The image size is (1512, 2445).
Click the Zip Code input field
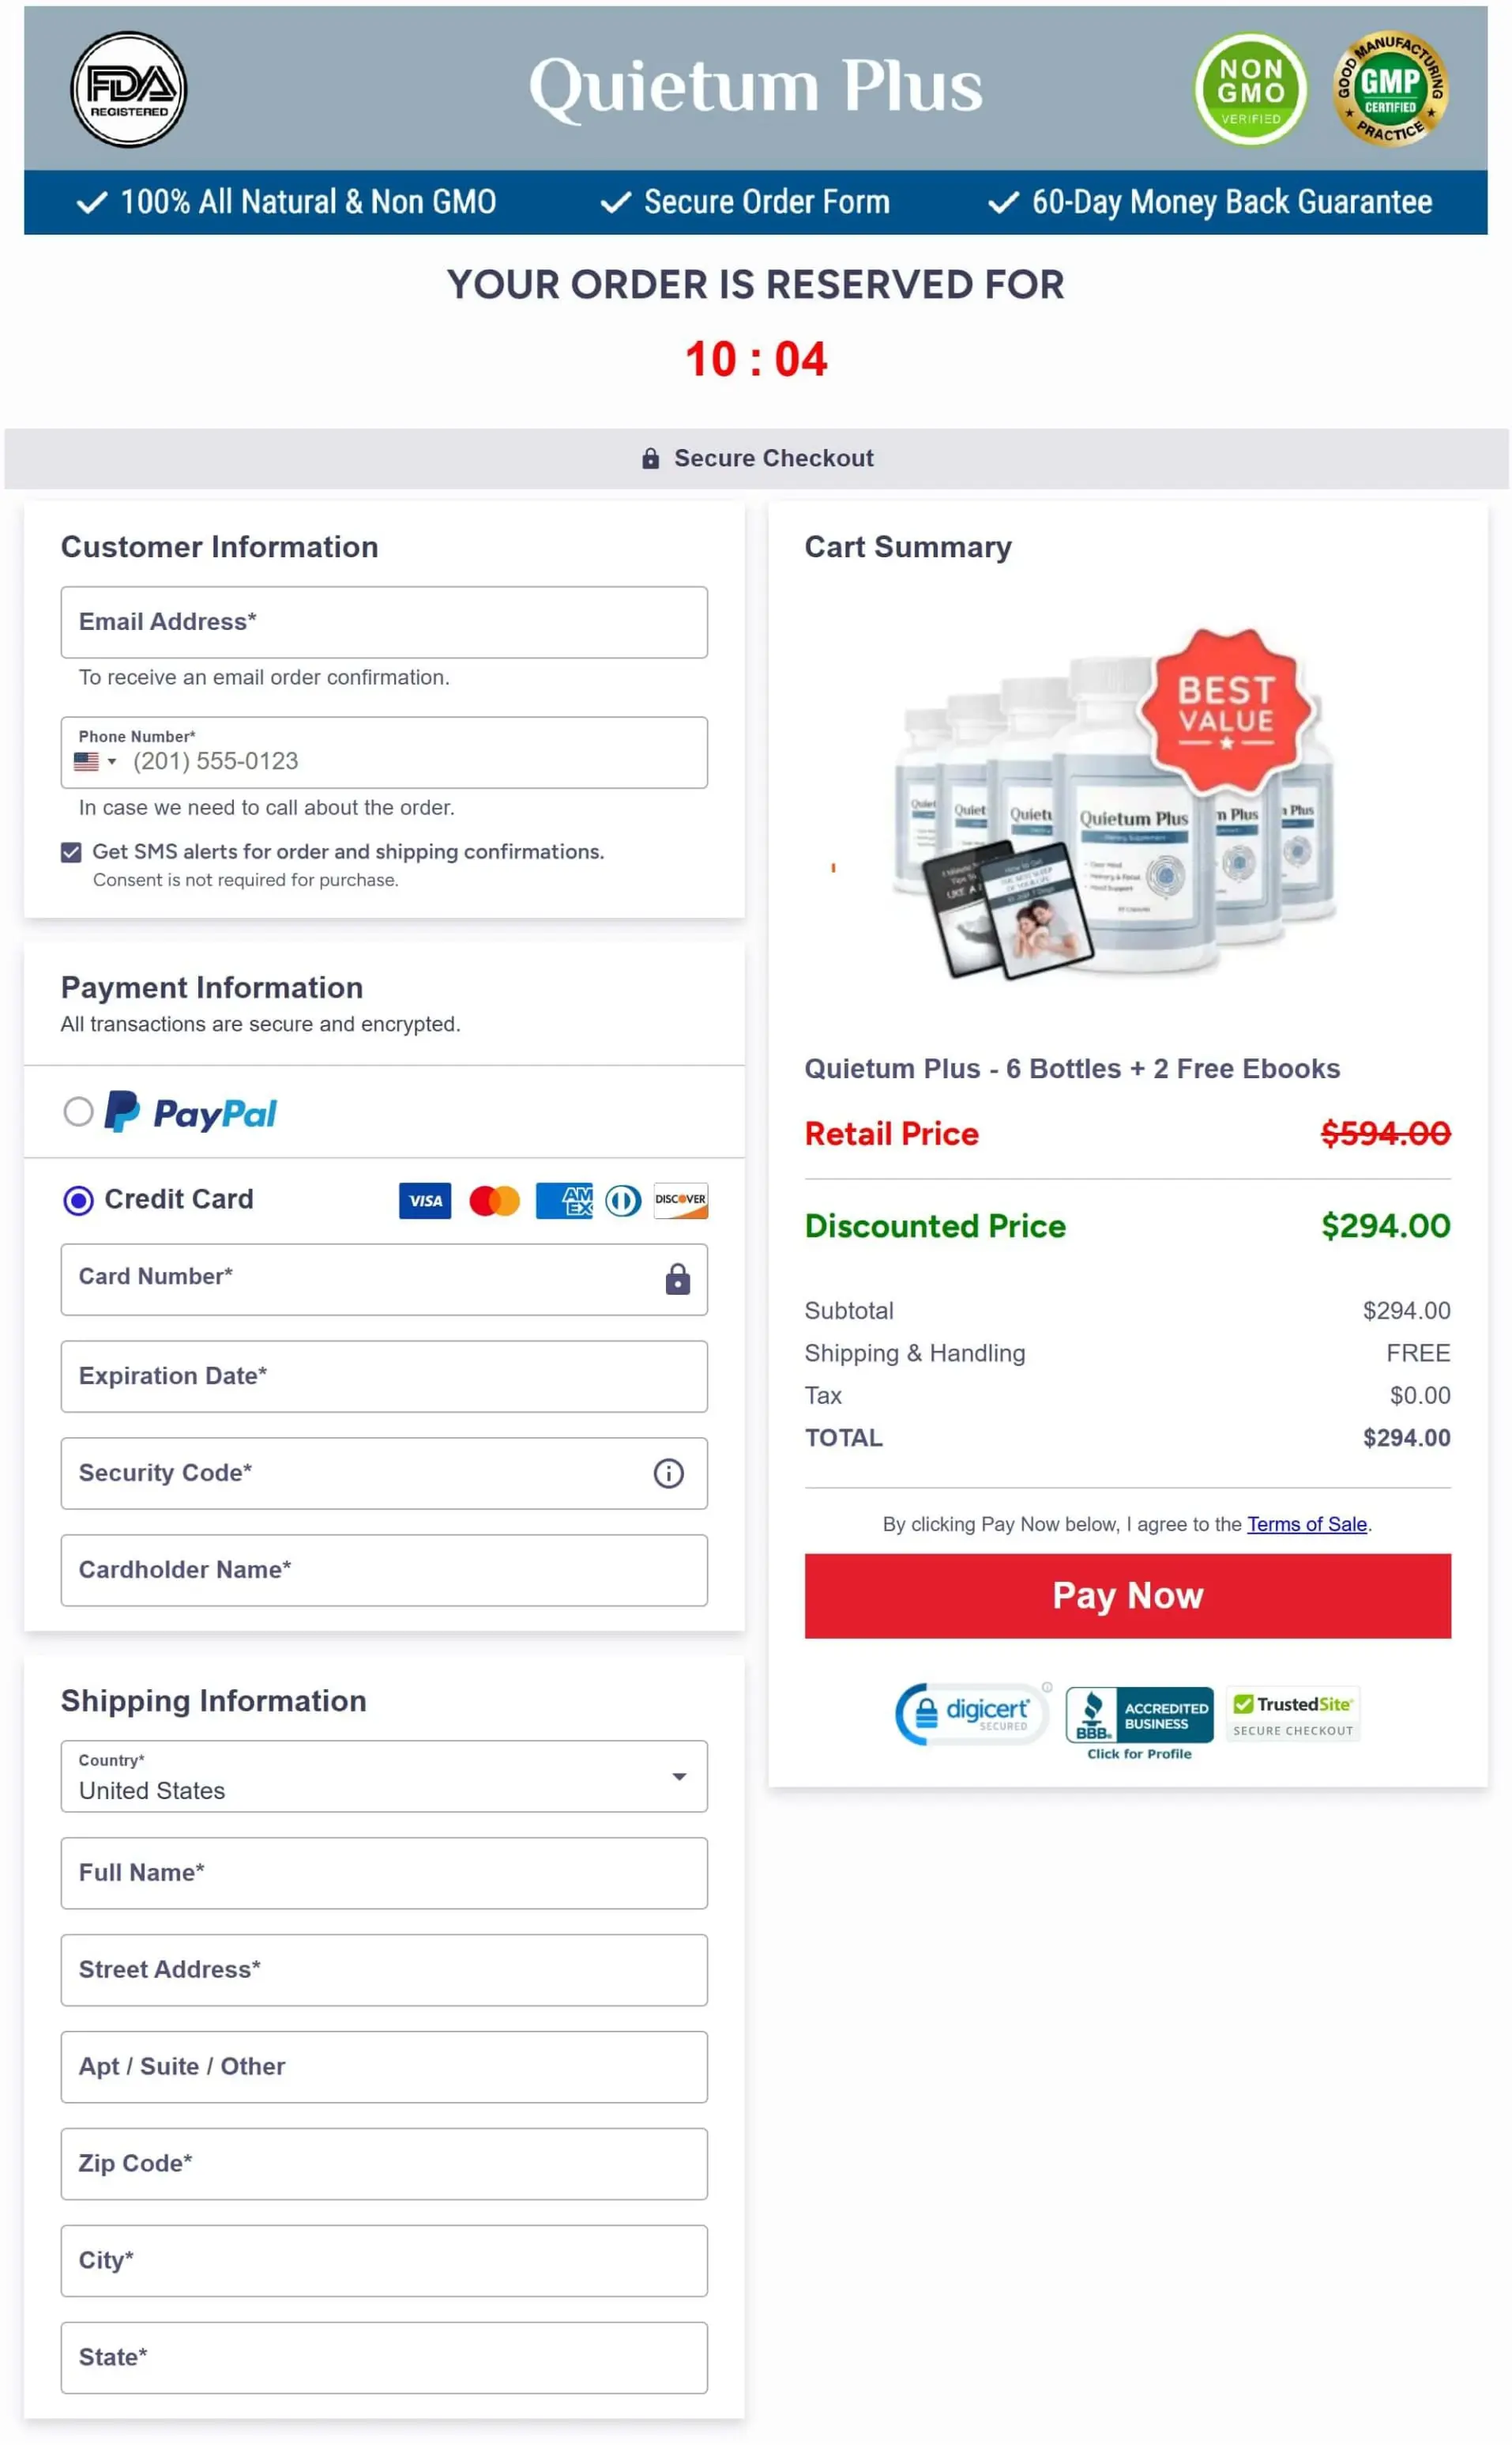[x=384, y=2163]
